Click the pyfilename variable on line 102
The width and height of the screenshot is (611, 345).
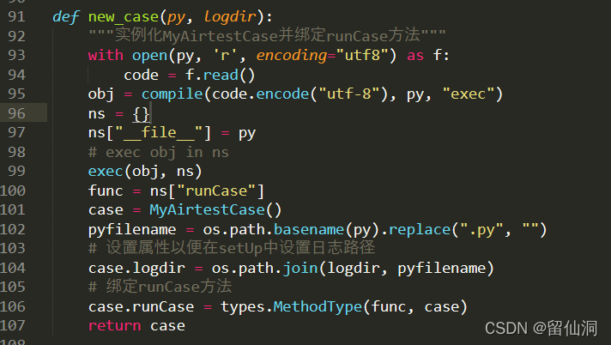pos(132,229)
